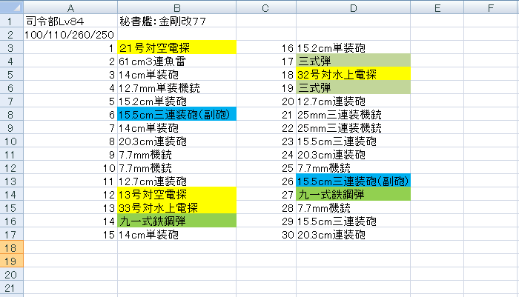Select 25mm三連装機銃 numbered 22
519x297 pixels.
pyautogui.click(x=353, y=127)
